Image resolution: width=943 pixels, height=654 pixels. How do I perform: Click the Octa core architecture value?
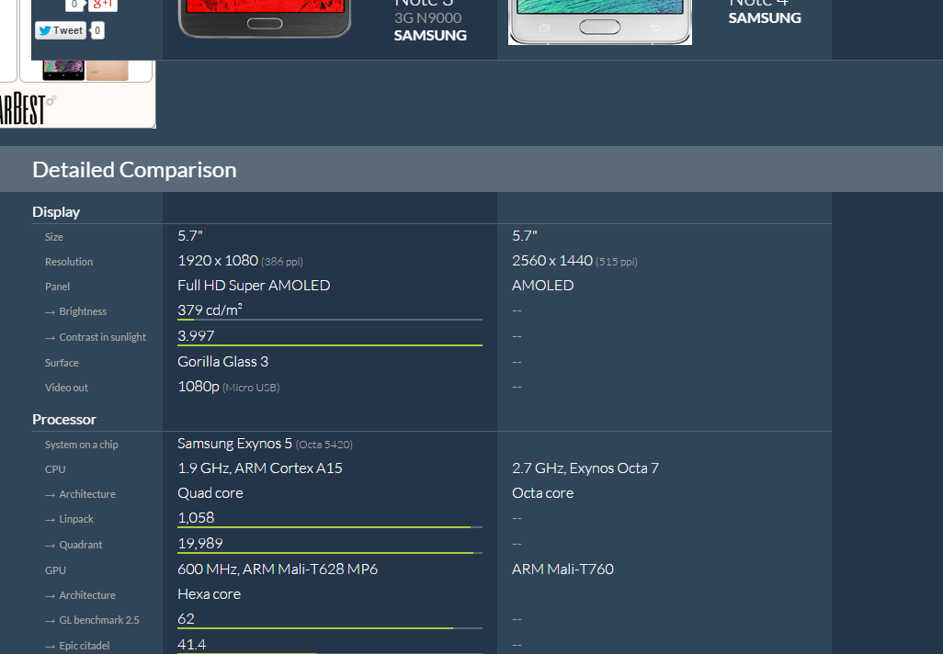542,493
